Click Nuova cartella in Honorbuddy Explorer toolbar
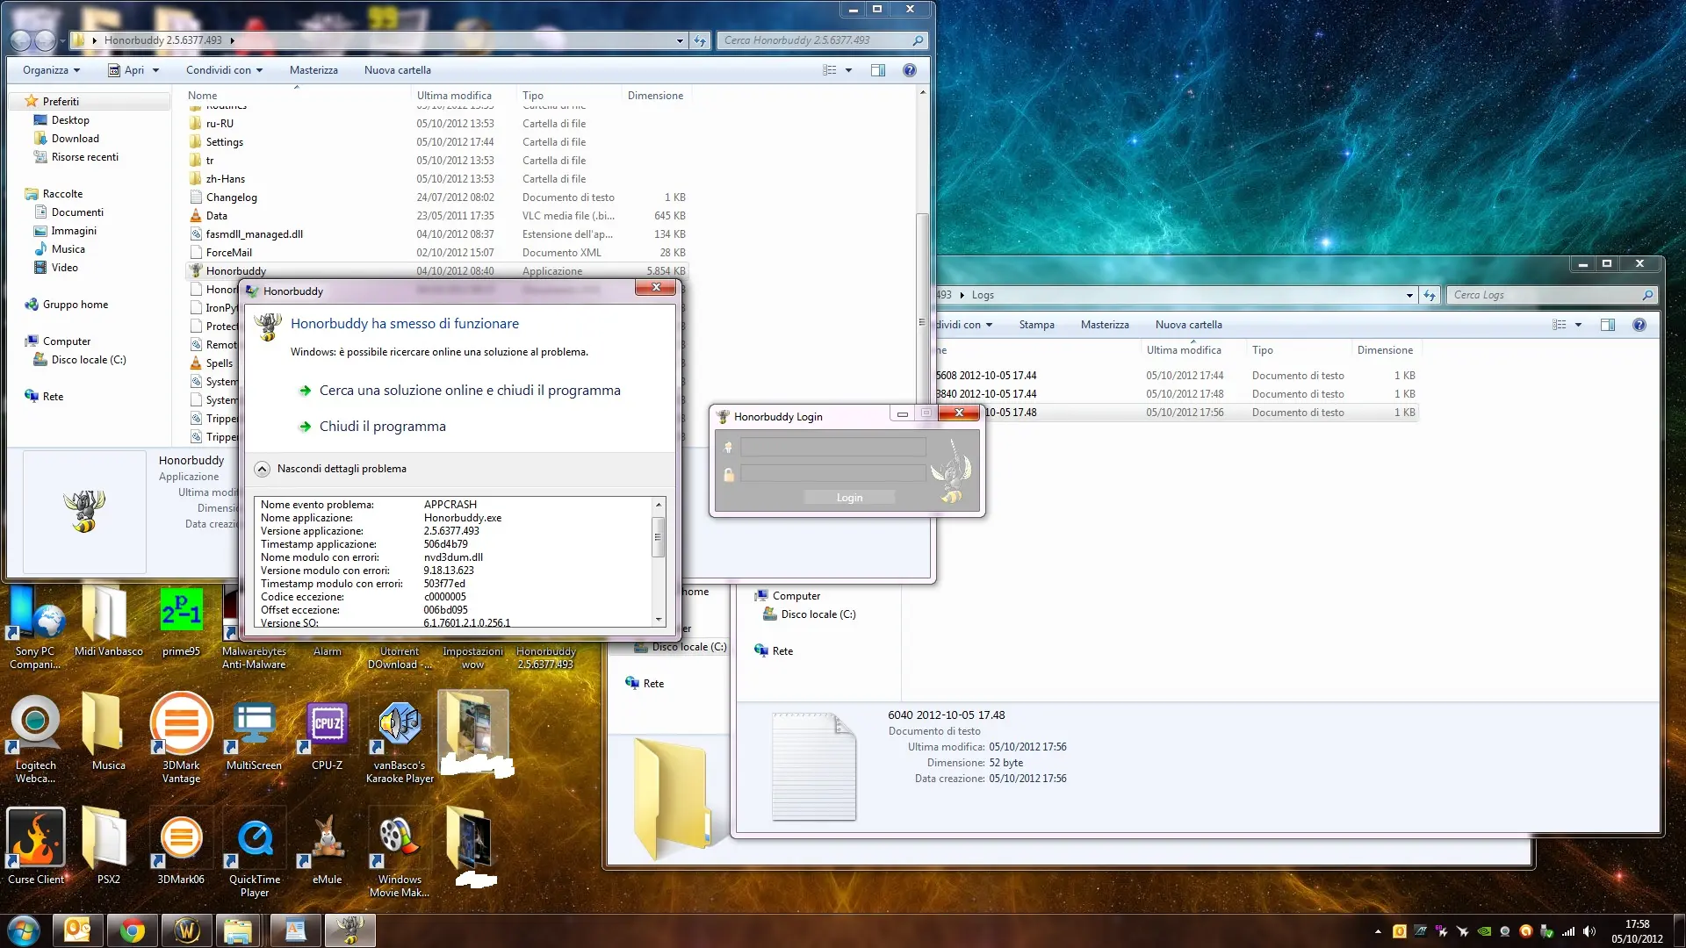This screenshot has height=948, width=1686. (398, 70)
